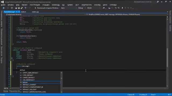Click the quick launch search magnifier icon
172x96 pixels.
tap(158, 2)
